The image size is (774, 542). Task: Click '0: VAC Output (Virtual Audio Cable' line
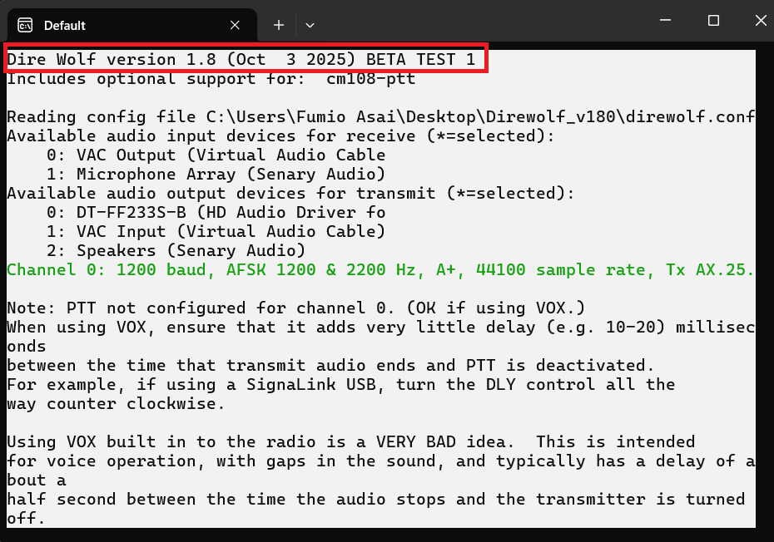click(216, 155)
